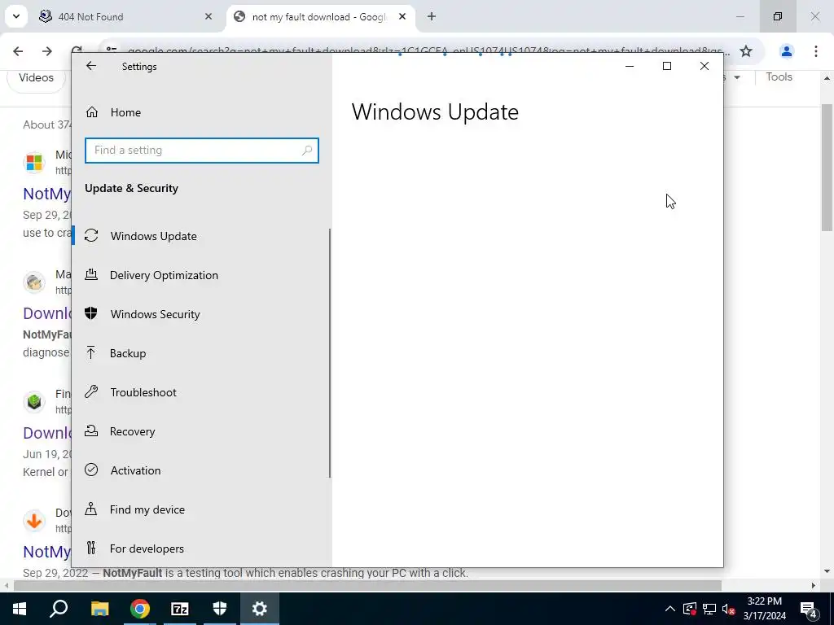
Task: Click the muted volume tray icon
Action: tap(729, 609)
